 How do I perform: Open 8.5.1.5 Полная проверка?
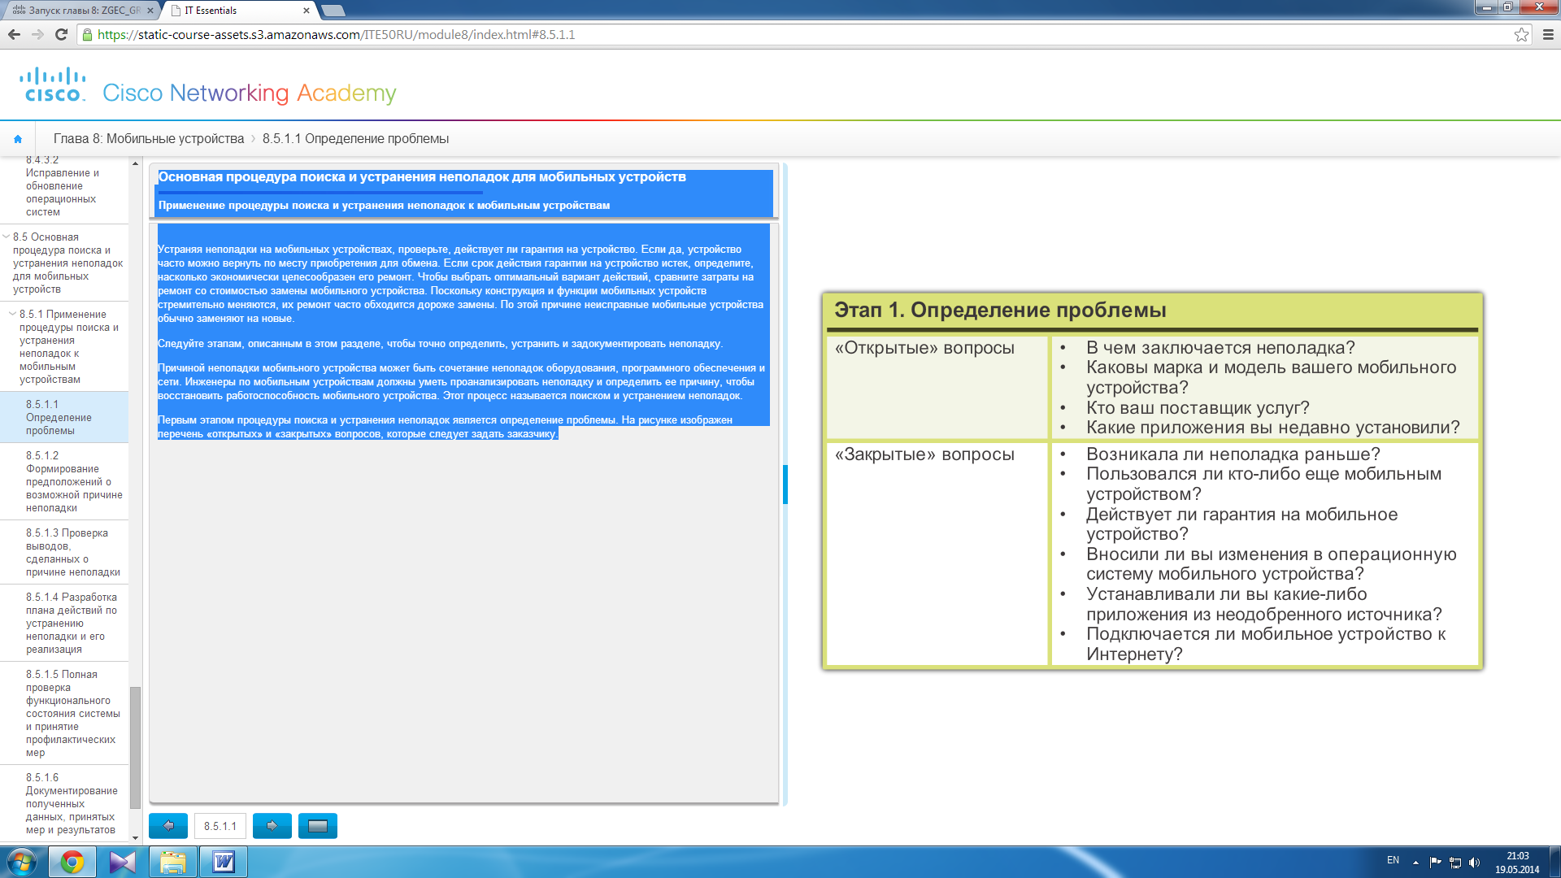[64, 714]
